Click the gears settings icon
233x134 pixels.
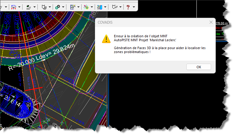point(58,7)
